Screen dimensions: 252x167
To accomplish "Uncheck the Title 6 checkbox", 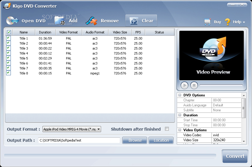I will point(8,63).
